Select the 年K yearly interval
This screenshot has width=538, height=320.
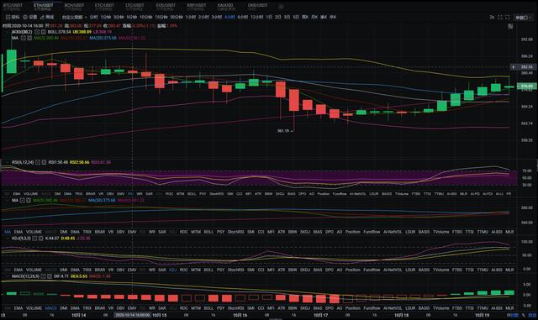coord(333,17)
